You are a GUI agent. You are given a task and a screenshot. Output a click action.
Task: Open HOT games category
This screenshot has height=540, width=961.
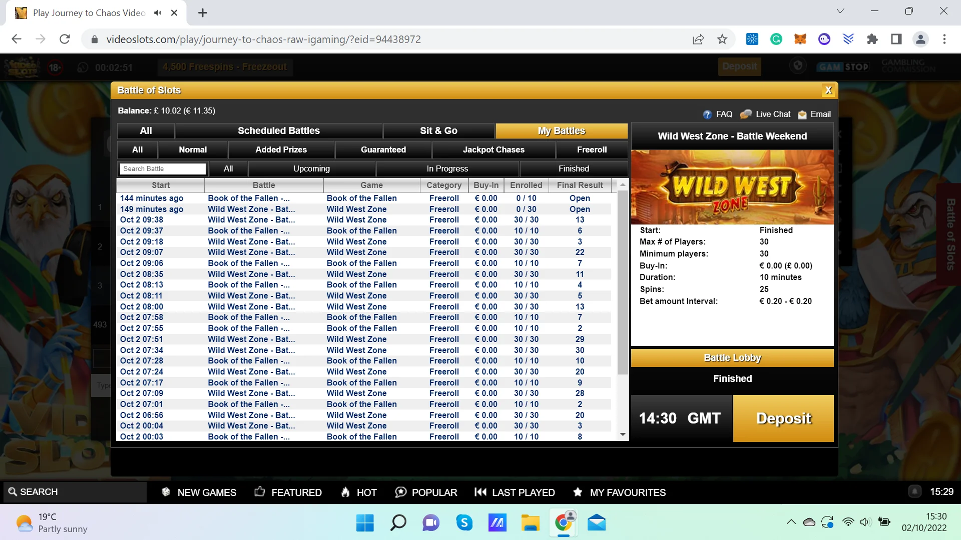coord(359,492)
